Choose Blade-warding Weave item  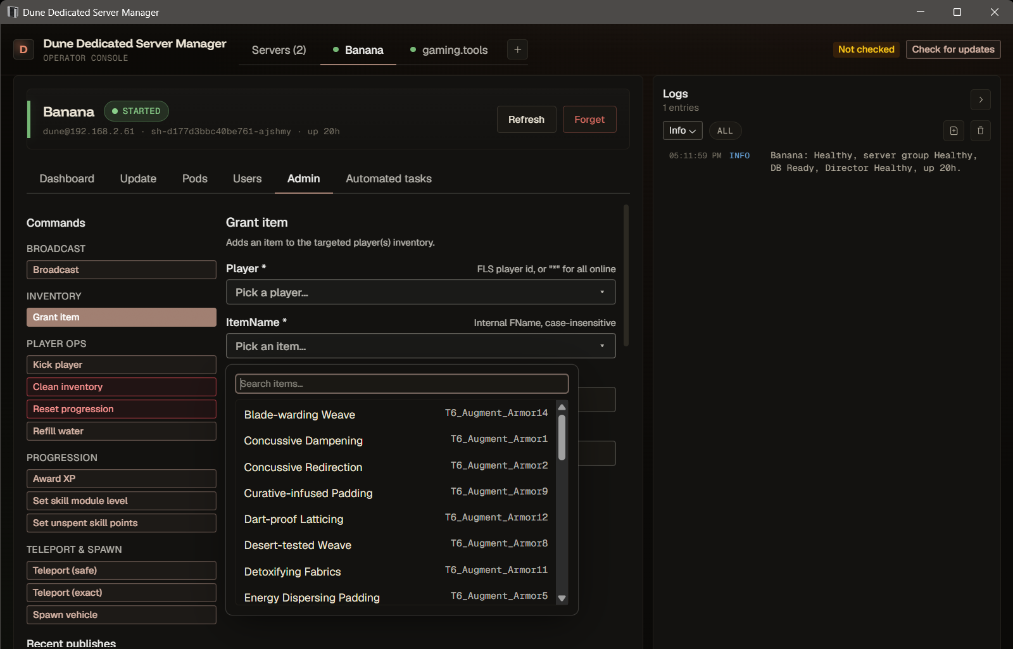click(x=396, y=414)
